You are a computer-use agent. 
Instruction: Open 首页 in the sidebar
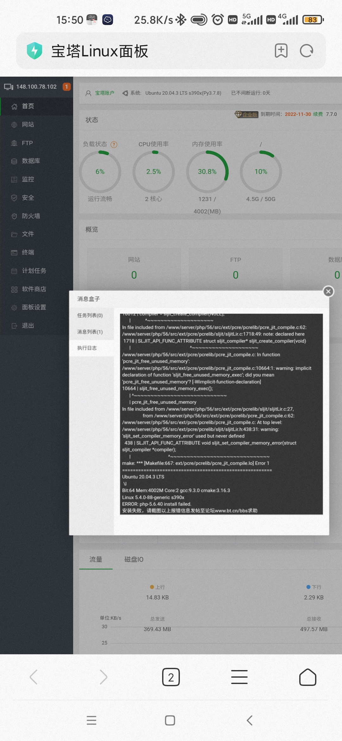pyautogui.click(x=36, y=106)
